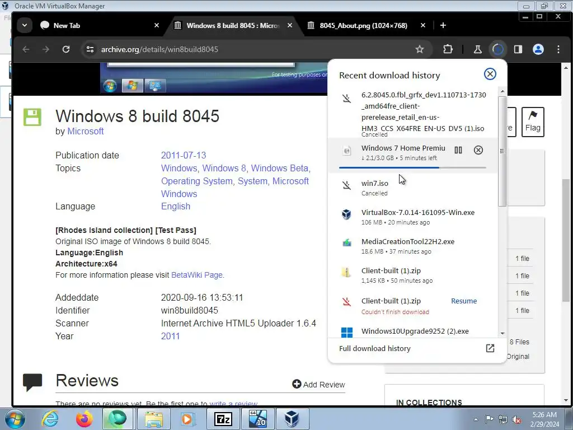The height and width of the screenshot is (430, 573).
Task: Launch Internet Explorer from taskbar
Action: (x=50, y=419)
